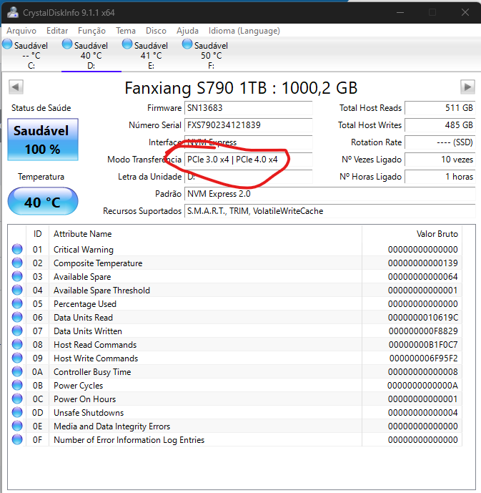Click raw value 000000000F8829
This screenshot has height=493, width=481.
pos(423,331)
